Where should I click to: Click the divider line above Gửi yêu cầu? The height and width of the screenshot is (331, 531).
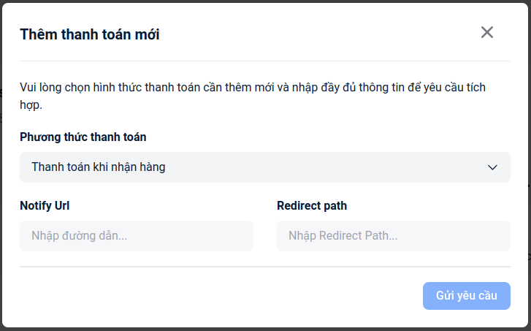pos(264,267)
